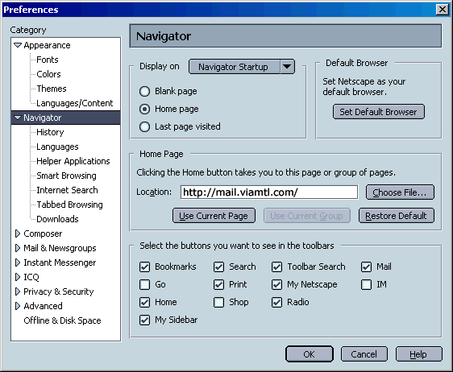Click Set Default Browser button
Viewport: 453px width, 372px height.
tap(379, 112)
